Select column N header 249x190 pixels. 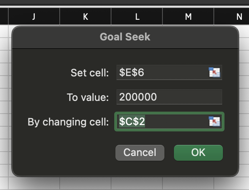click(x=239, y=17)
